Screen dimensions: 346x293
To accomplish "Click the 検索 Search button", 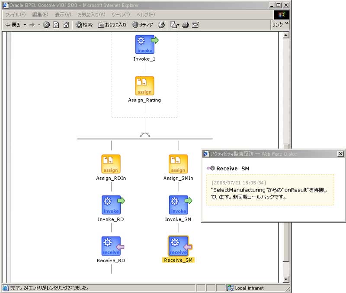I will pyautogui.click(x=84, y=25).
